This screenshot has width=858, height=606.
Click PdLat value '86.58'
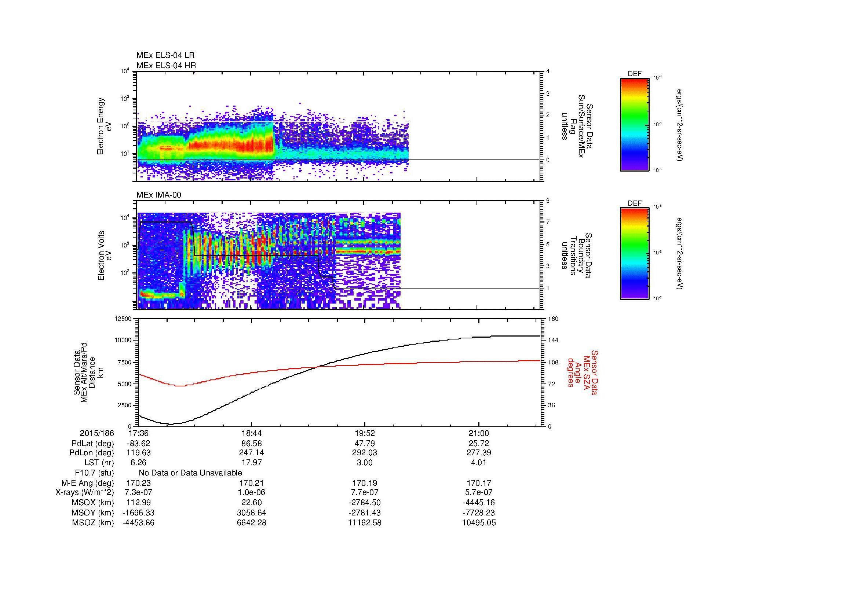pos(252,443)
